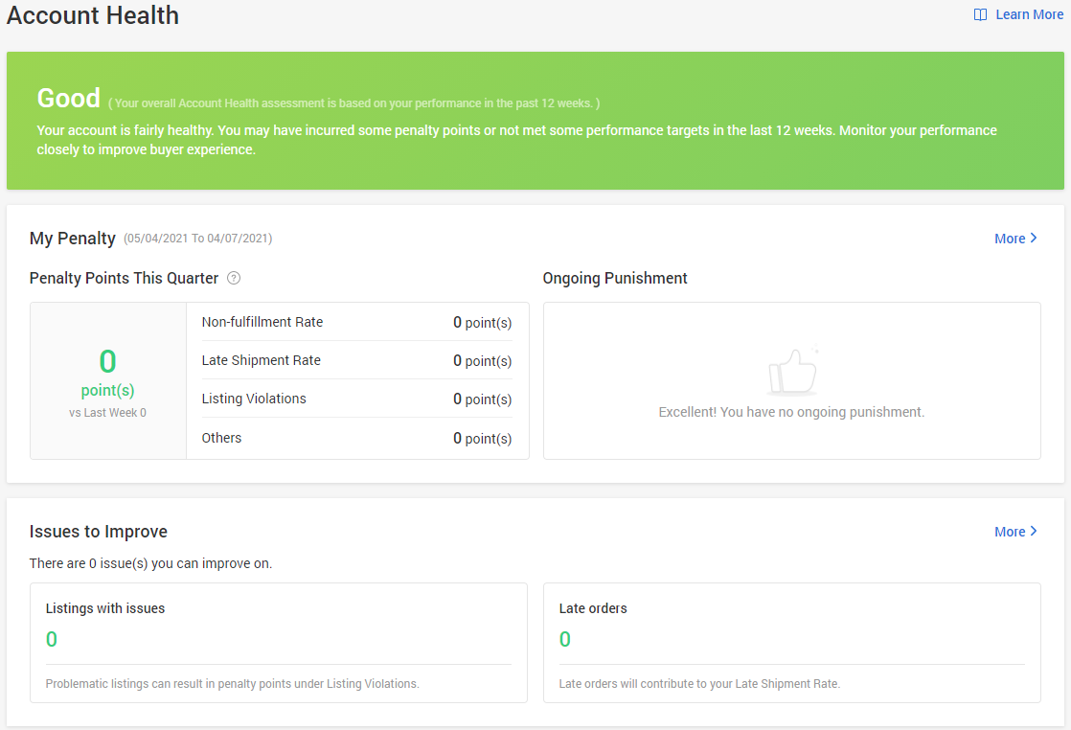The image size is (1071, 730).
Task: Click the 0 point(s) value for Late Shipment Rate
Action: click(482, 360)
